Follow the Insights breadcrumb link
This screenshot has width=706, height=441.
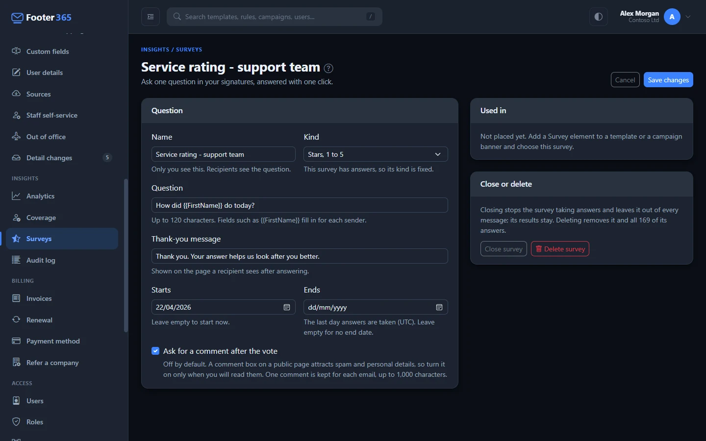point(155,49)
